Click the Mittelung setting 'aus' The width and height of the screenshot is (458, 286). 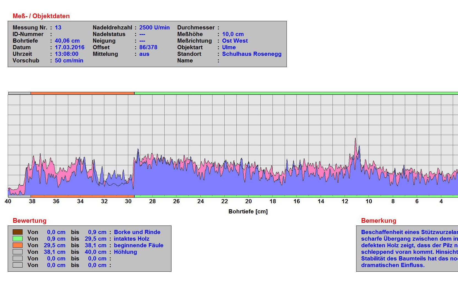[144, 54]
